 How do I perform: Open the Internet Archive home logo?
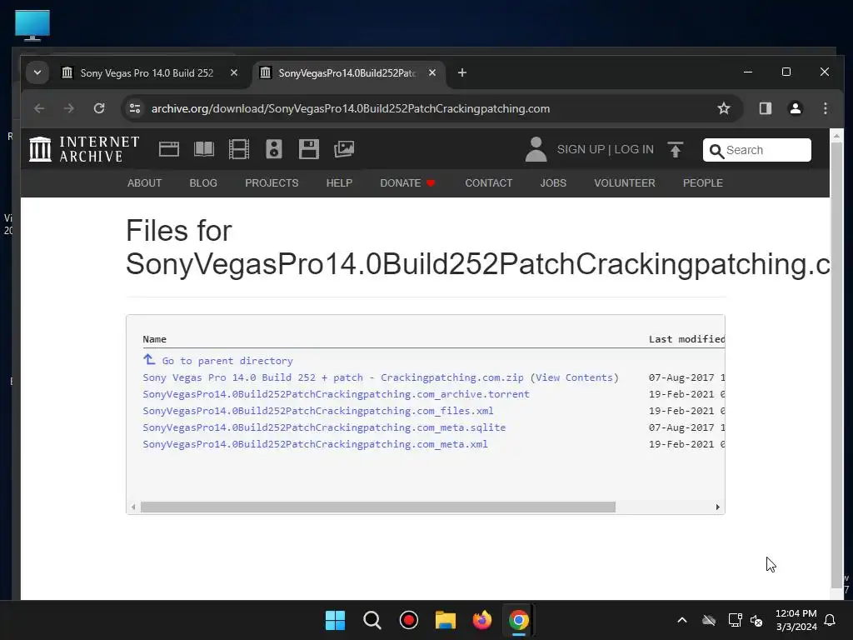[84, 149]
